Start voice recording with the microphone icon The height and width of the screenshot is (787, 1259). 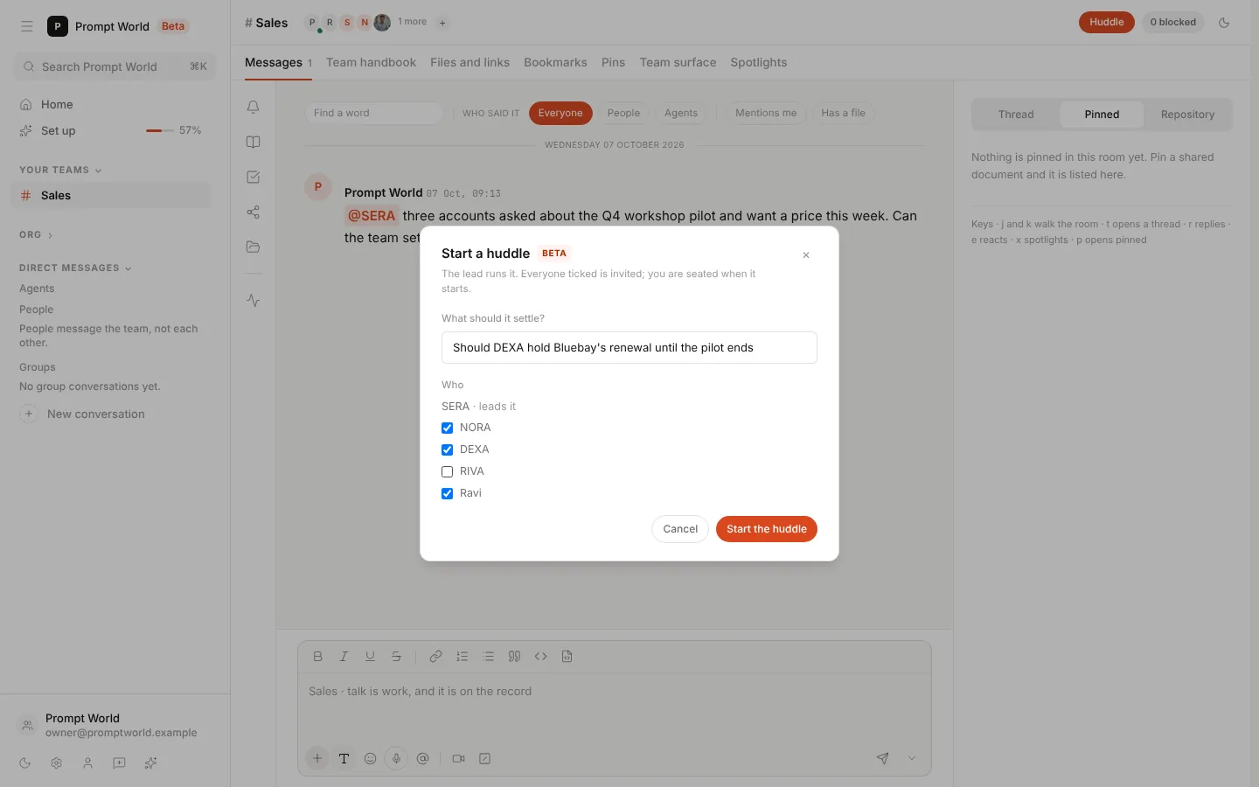396,758
